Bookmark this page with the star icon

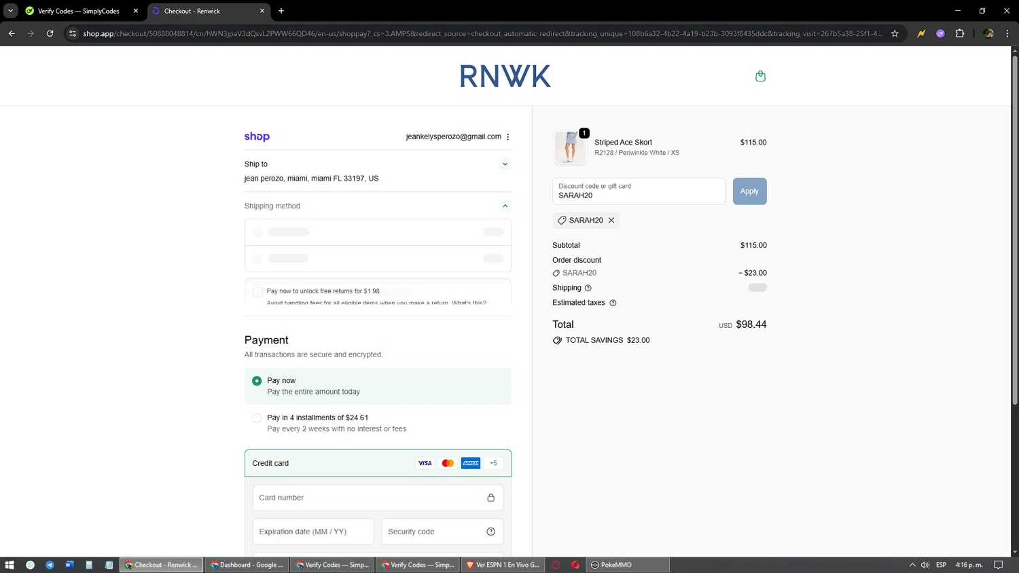[x=895, y=33]
